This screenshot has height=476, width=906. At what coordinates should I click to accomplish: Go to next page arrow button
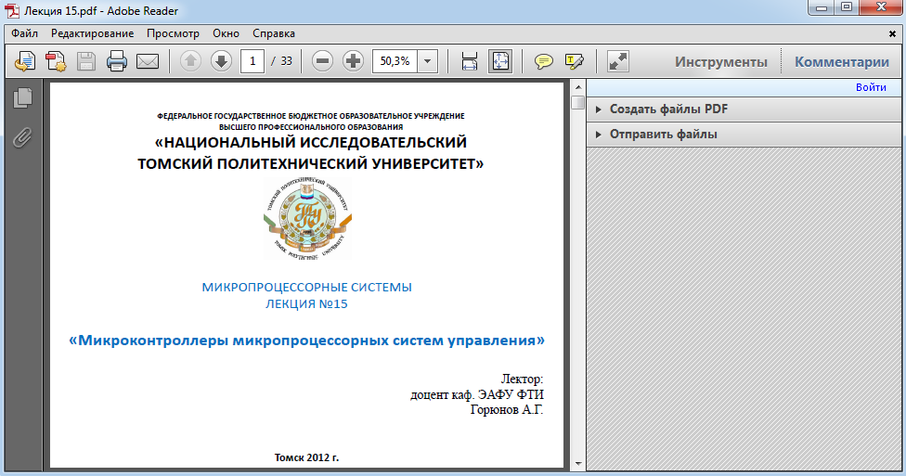pos(221,61)
